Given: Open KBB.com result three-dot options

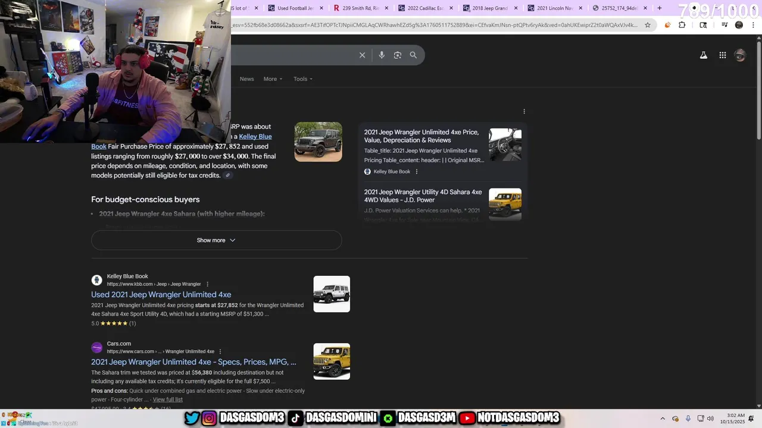Looking at the screenshot, I should 207,284.
